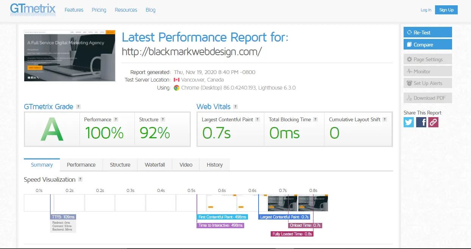Share report on Twitter icon
This screenshot has width=471, height=249.
[x=409, y=122]
